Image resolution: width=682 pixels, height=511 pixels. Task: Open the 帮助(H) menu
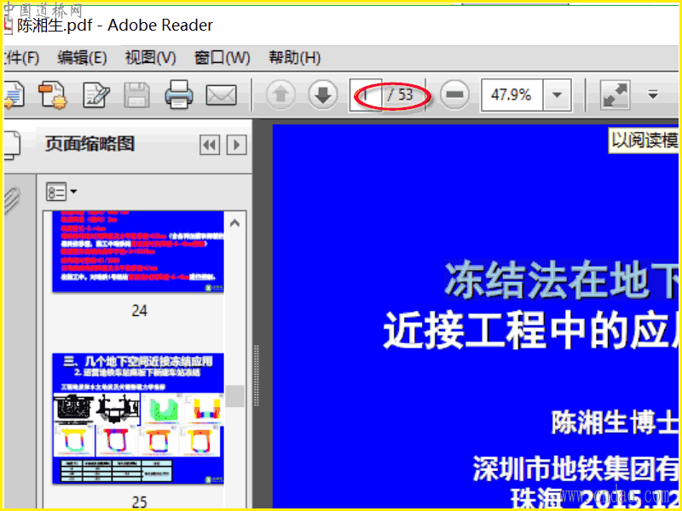[x=294, y=57]
